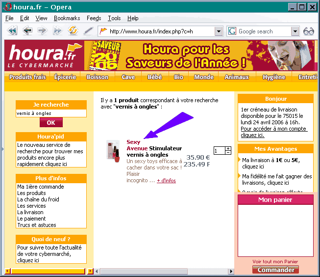
Task: Click the left sidebar scroll right arrow
Action: pos(90,271)
